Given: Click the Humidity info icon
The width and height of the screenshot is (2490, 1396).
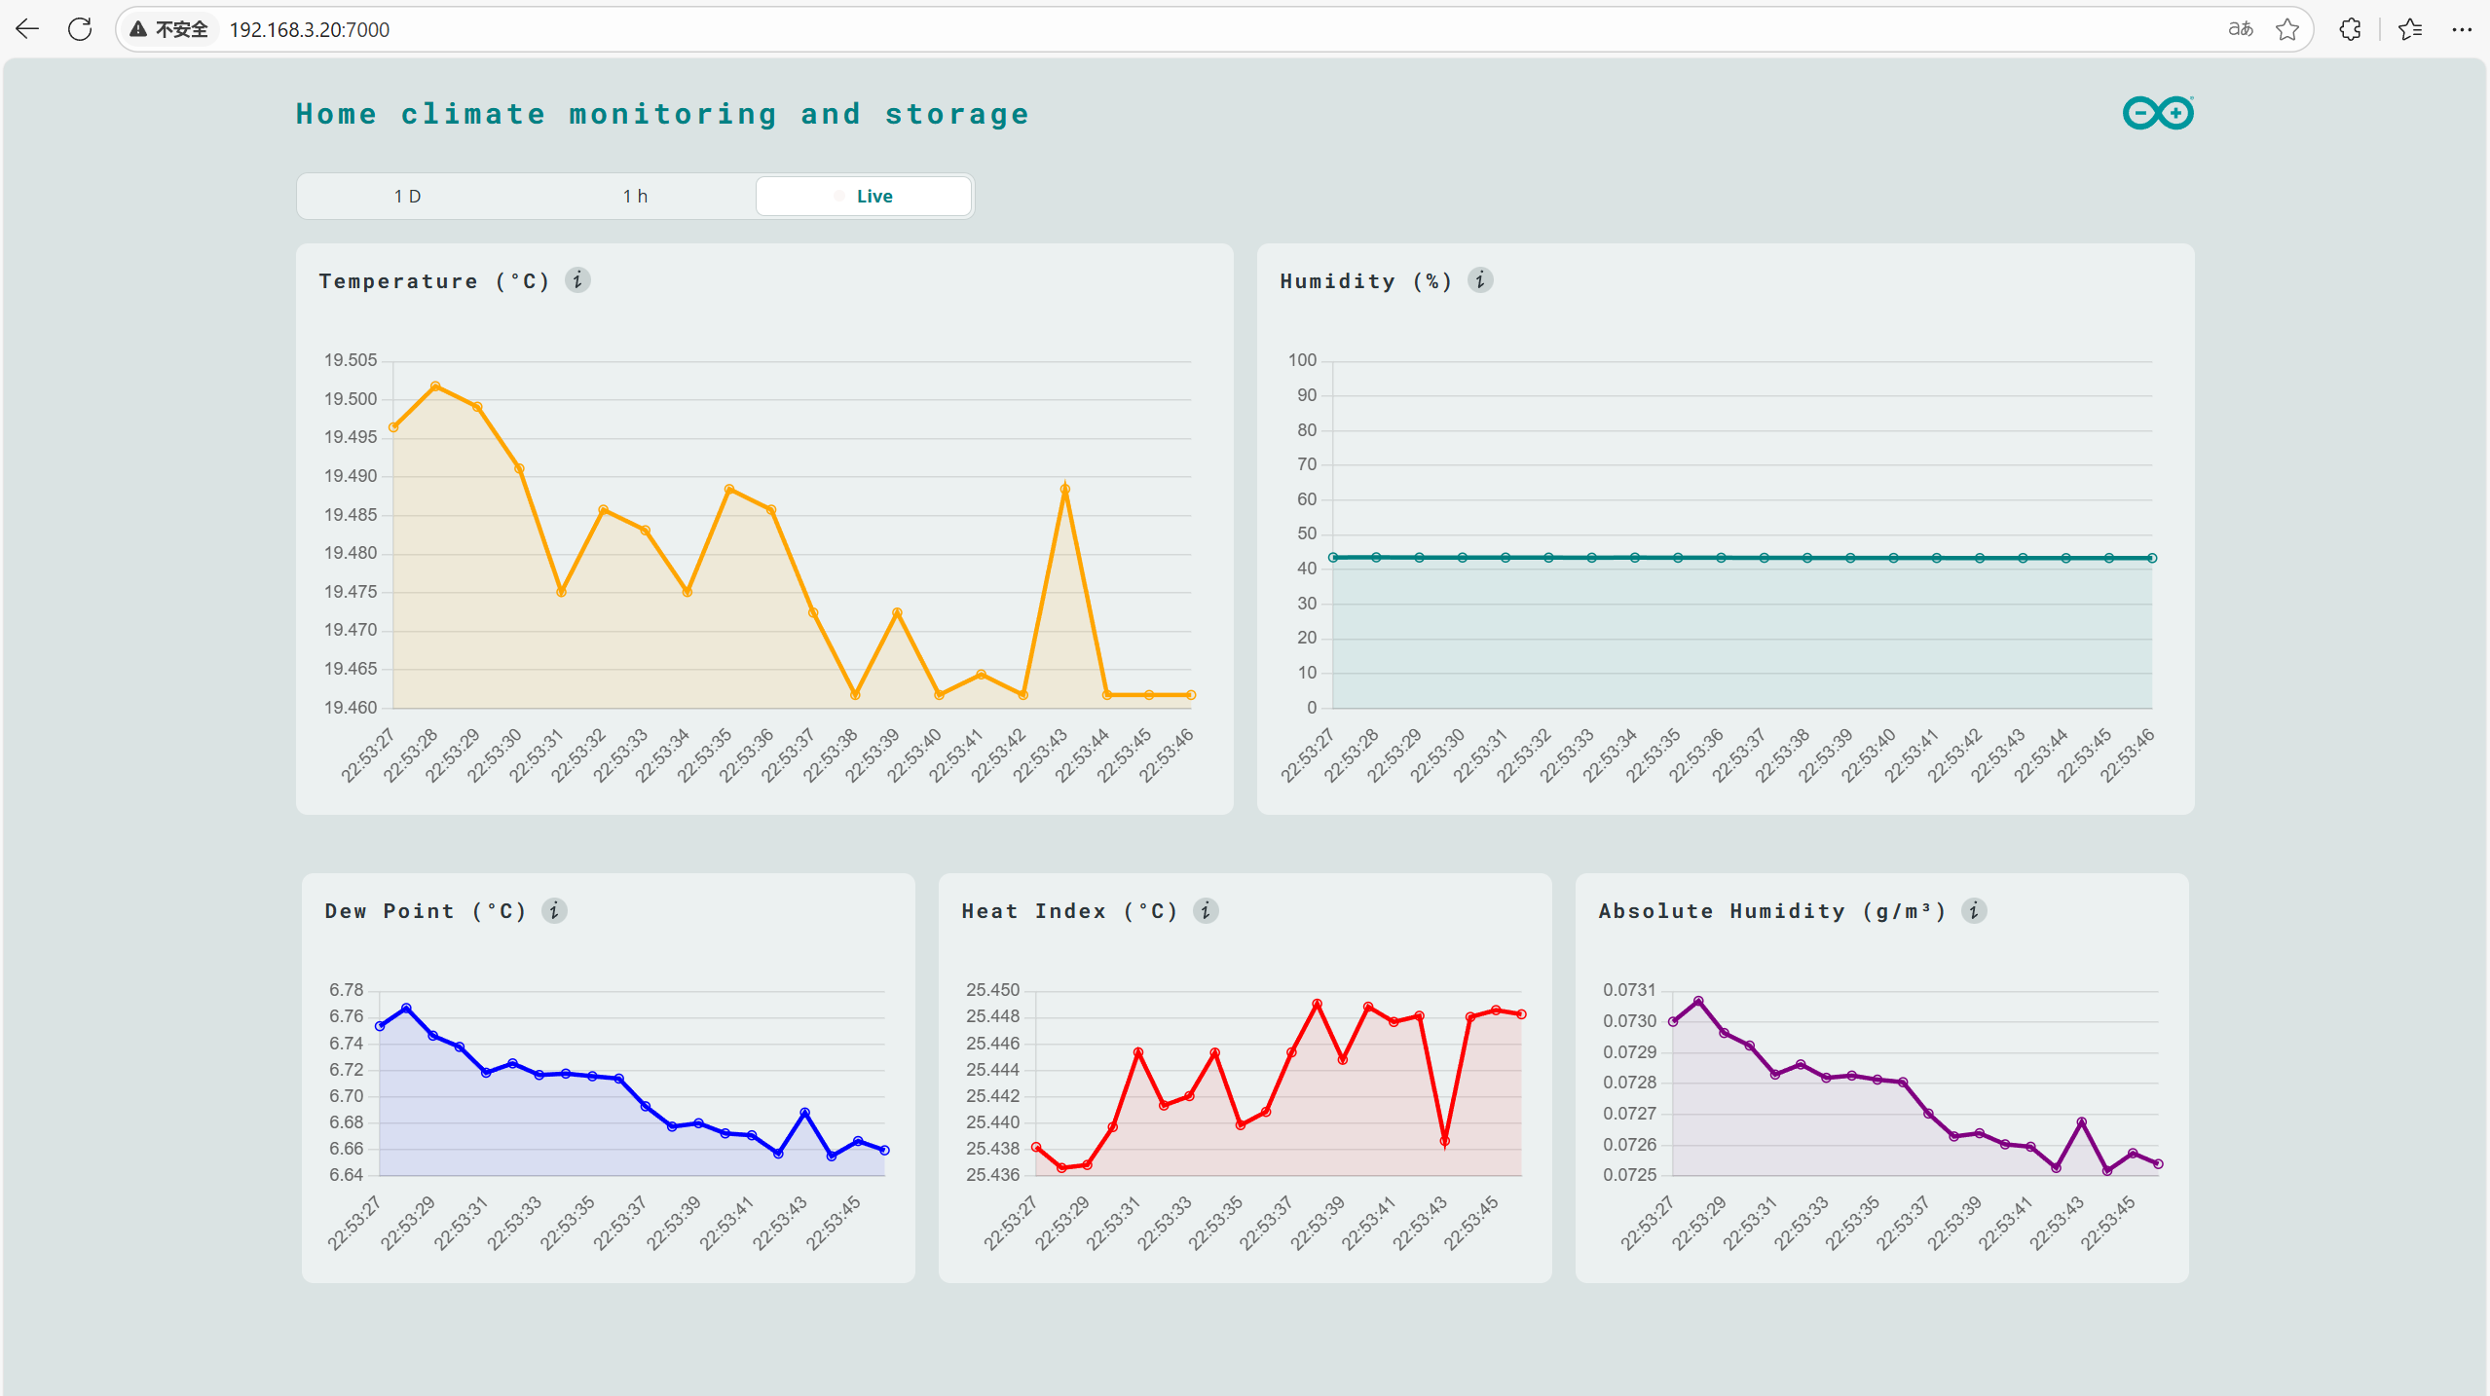Looking at the screenshot, I should click(x=1480, y=280).
